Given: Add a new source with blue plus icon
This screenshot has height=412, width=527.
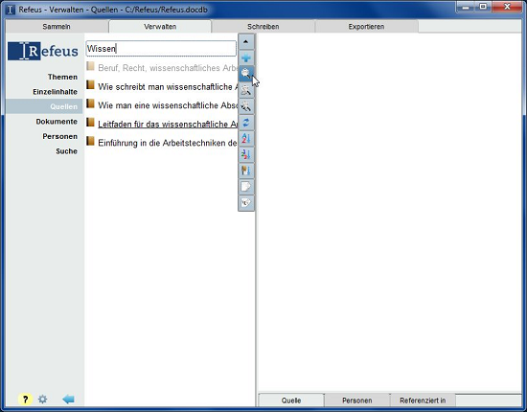Looking at the screenshot, I should pos(245,57).
